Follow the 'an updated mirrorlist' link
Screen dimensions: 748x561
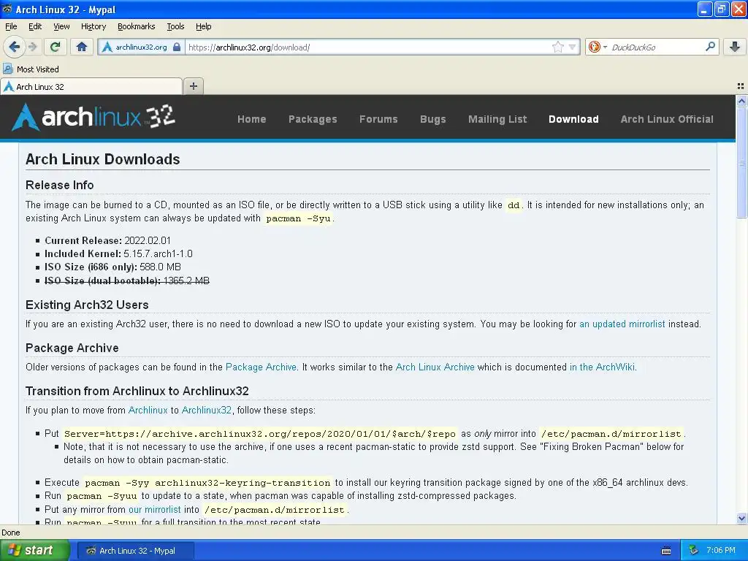(x=622, y=324)
